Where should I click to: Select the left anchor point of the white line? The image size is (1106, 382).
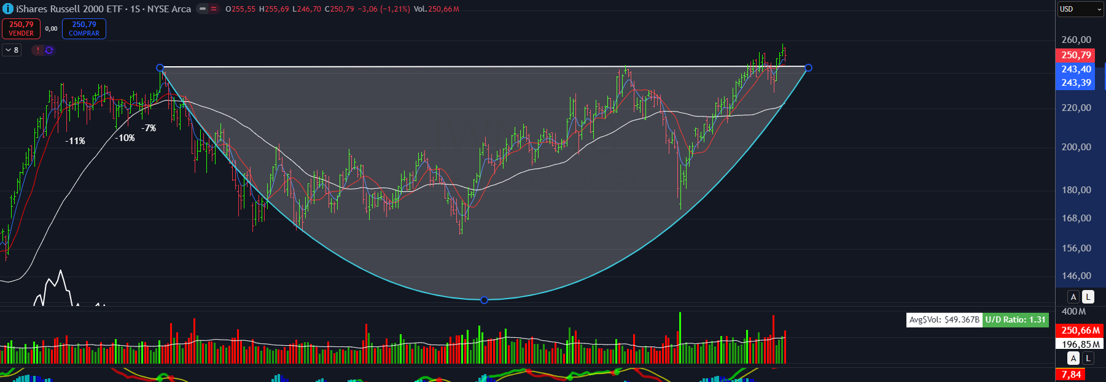tap(160, 67)
